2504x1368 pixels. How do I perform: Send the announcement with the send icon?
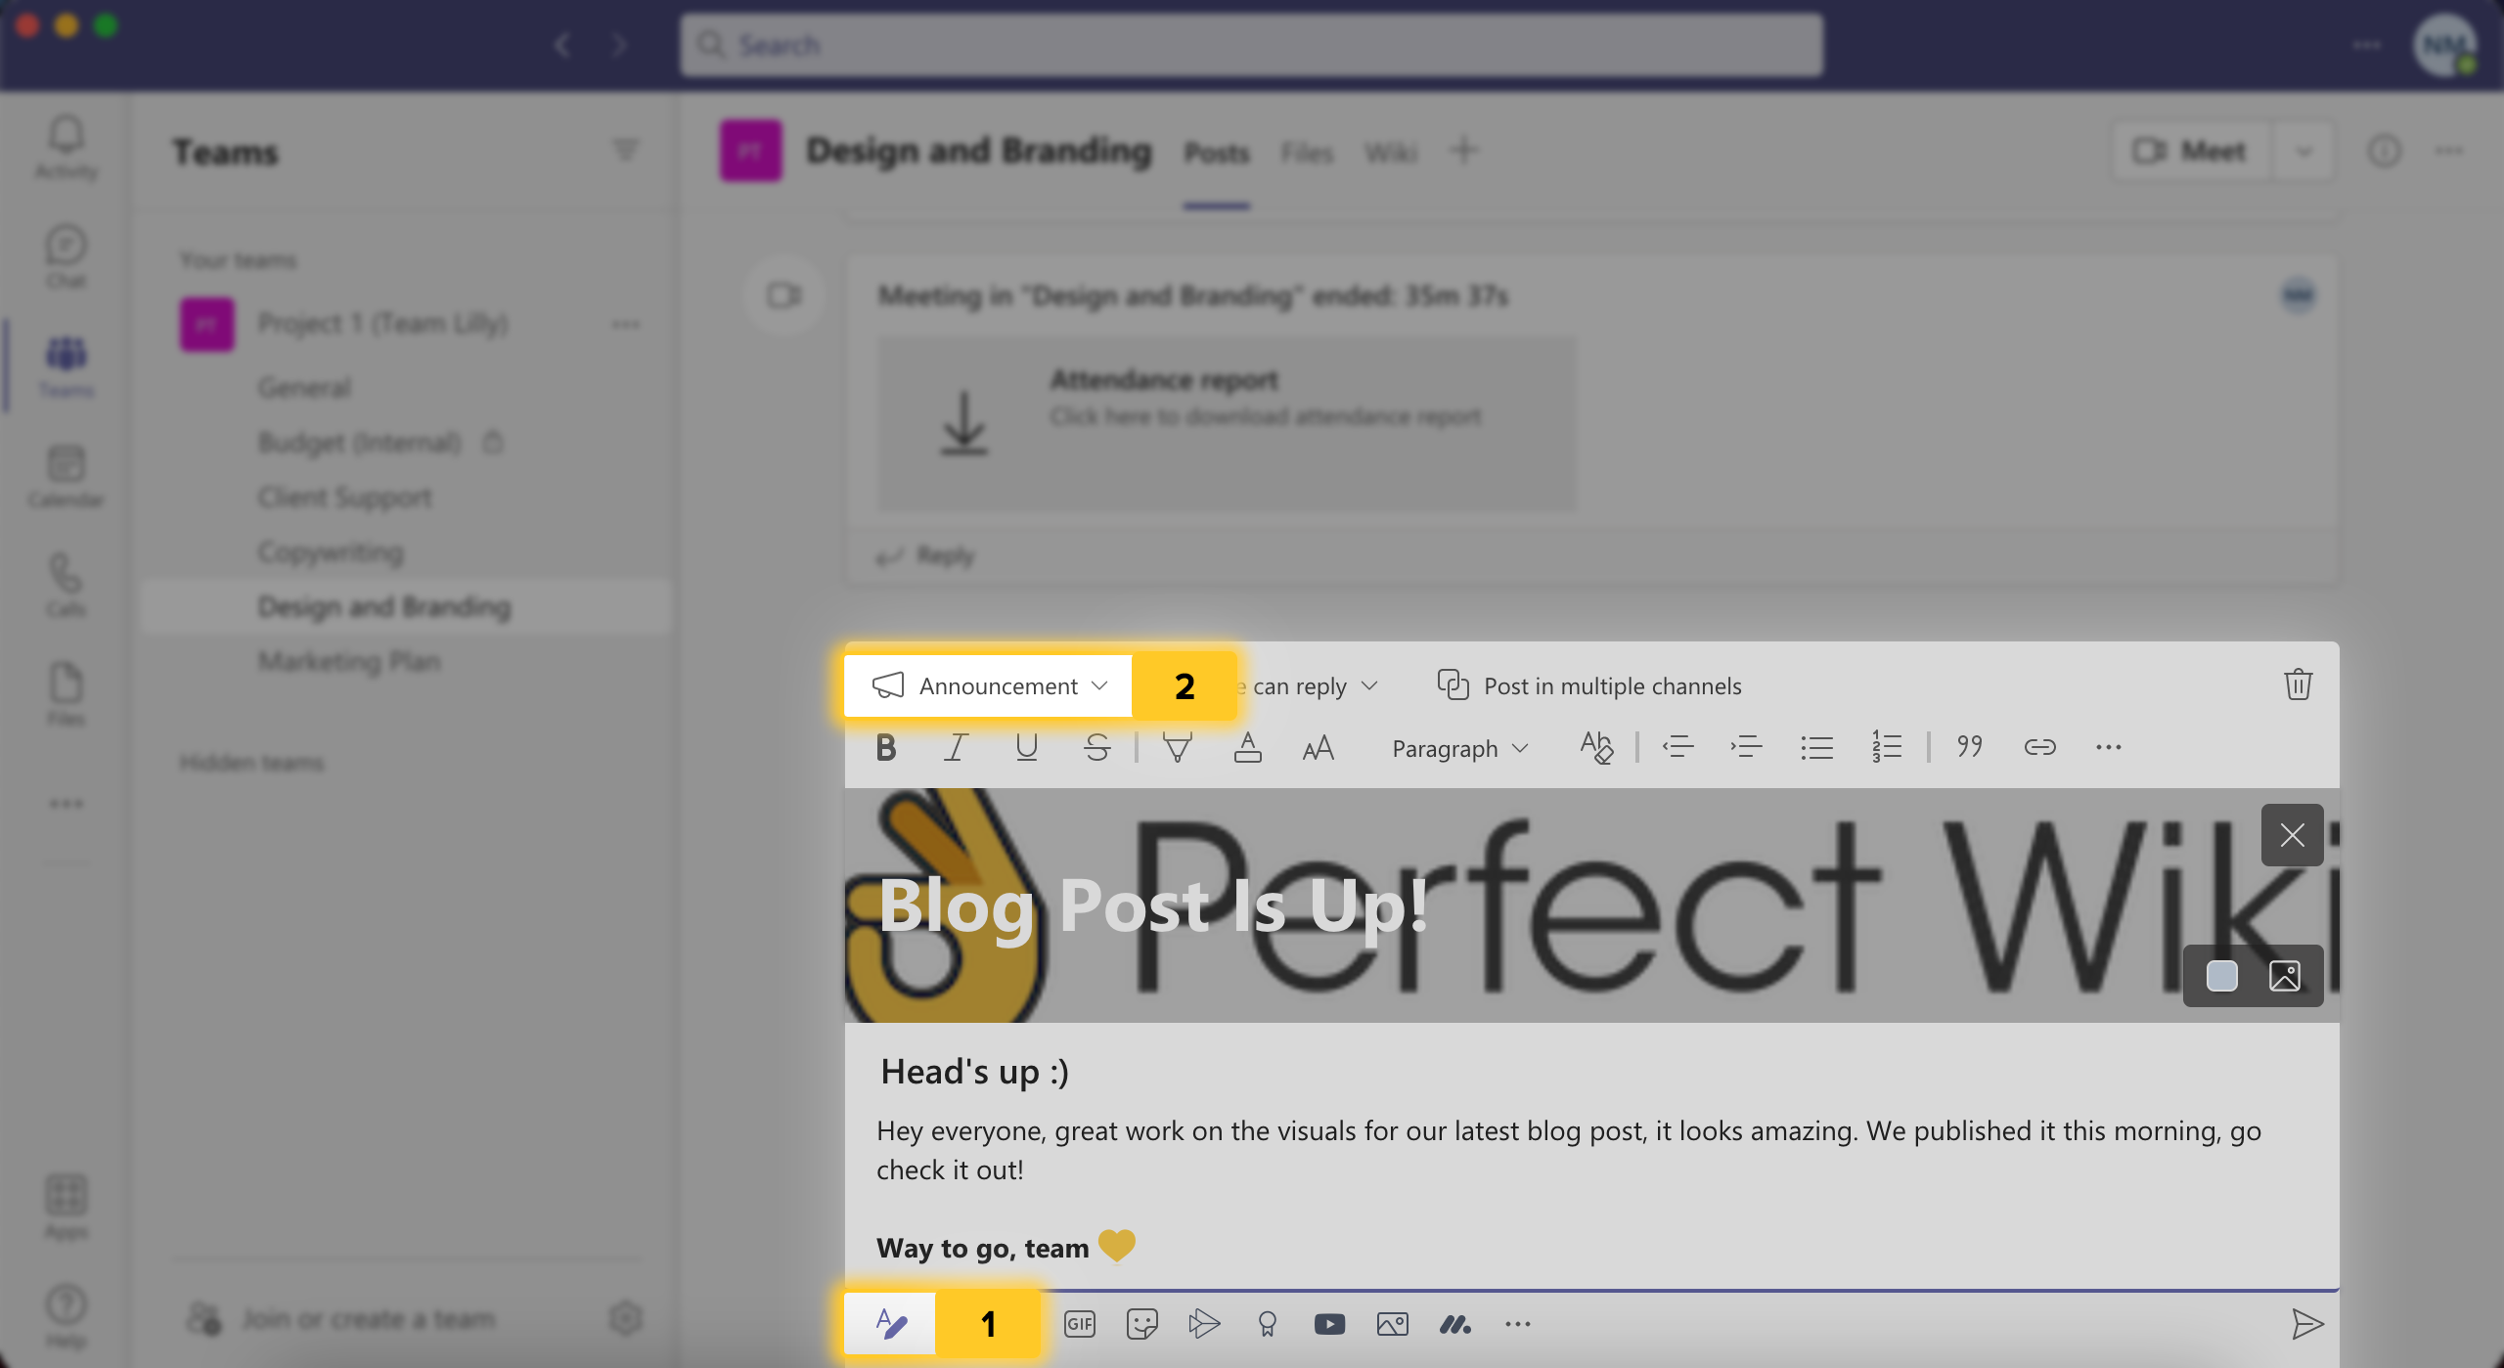pyautogui.click(x=2309, y=1325)
